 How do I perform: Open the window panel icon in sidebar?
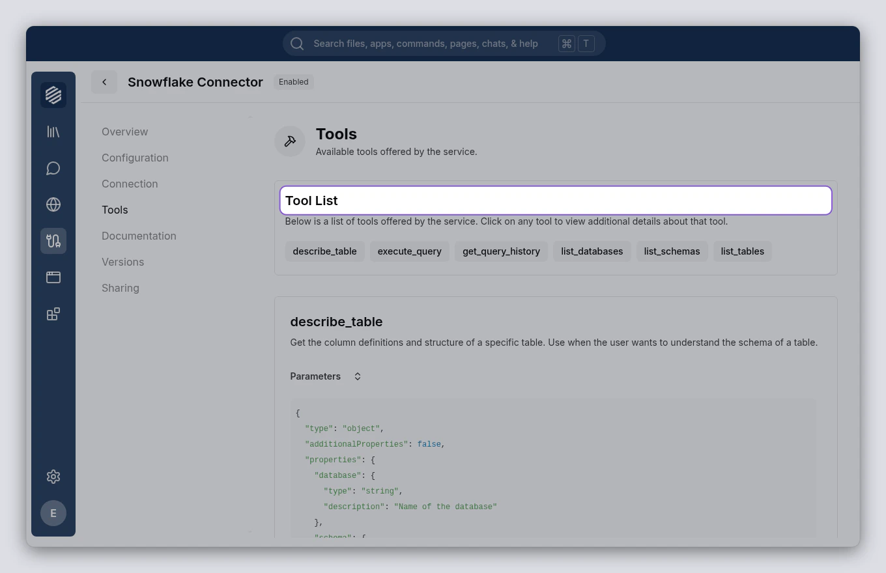pyautogui.click(x=53, y=277)
